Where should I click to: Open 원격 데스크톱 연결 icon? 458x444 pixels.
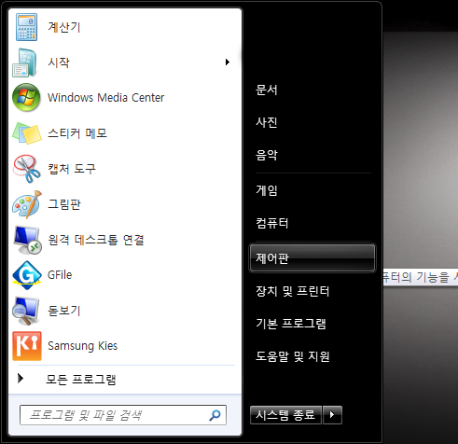point(27,240)
